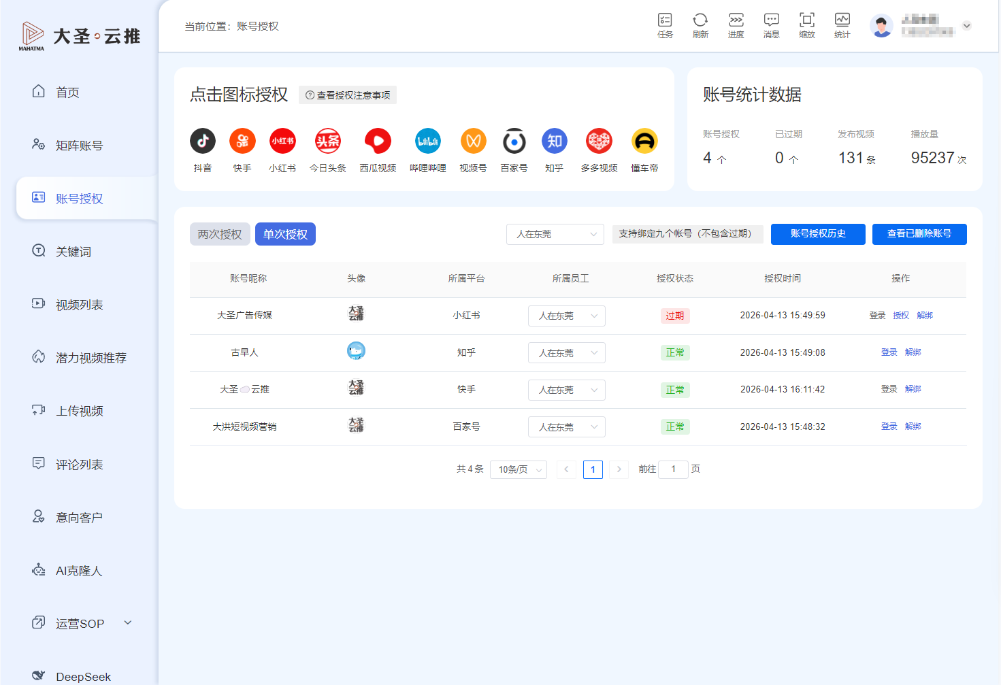Expand the user account dropdown arrow
This screenshot has width=1001, height=685.
click(x=966, y=26)
